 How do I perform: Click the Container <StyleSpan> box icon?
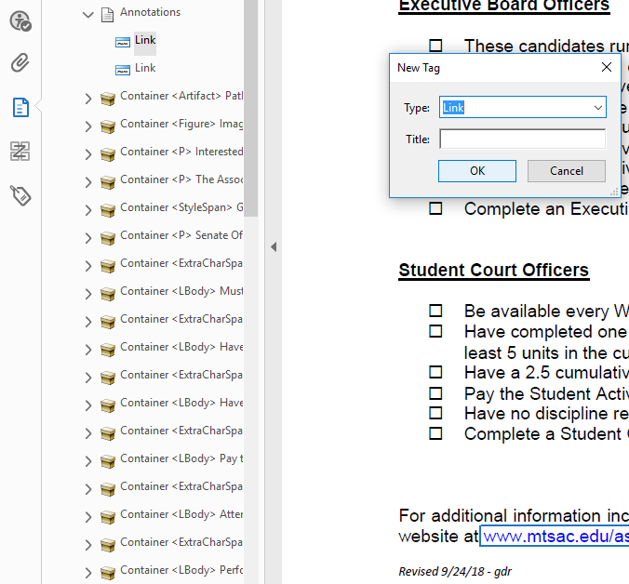[x=108, y=210]
